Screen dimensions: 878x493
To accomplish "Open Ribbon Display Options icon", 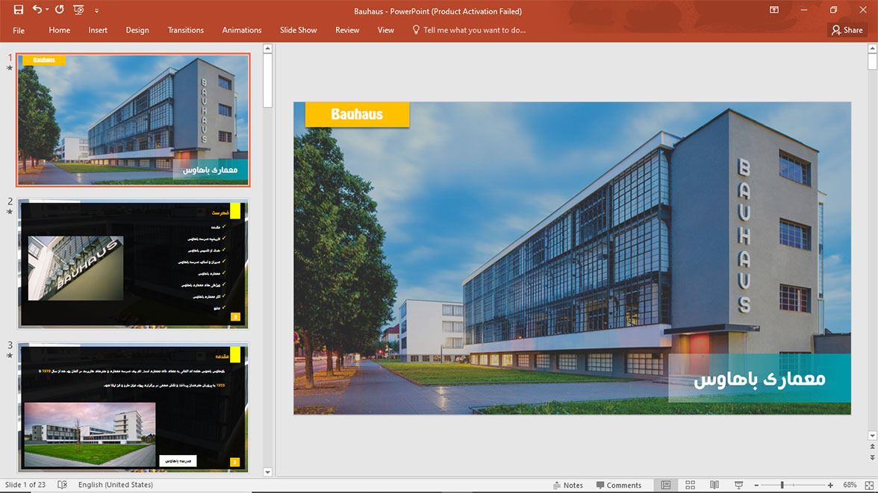I will click(x=773, y=10).
